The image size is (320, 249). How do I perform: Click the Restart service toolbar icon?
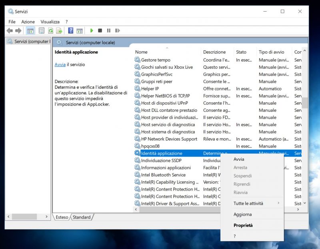pos(117,31)
